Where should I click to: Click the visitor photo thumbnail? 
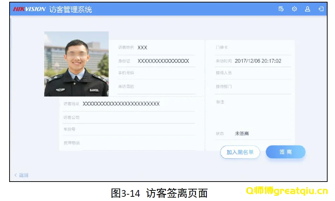point(76,64)
